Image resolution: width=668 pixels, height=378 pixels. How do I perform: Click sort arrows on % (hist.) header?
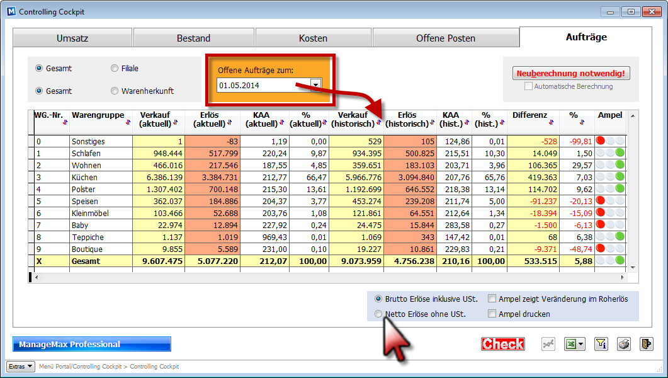click(502, 122)
